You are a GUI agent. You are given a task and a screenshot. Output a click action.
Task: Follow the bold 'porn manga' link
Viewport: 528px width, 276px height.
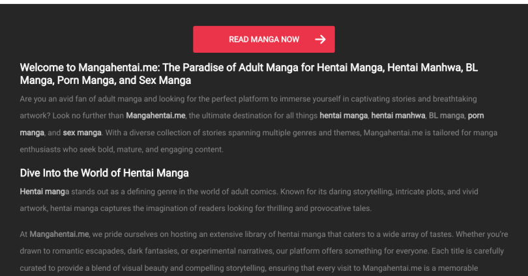(x=476, y=116)
